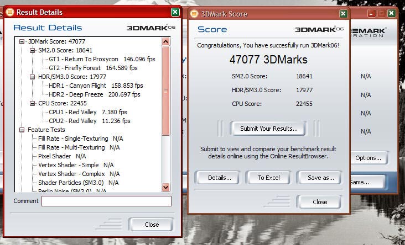Click the scroll up arrow in Result Details

tap(165, 41)
